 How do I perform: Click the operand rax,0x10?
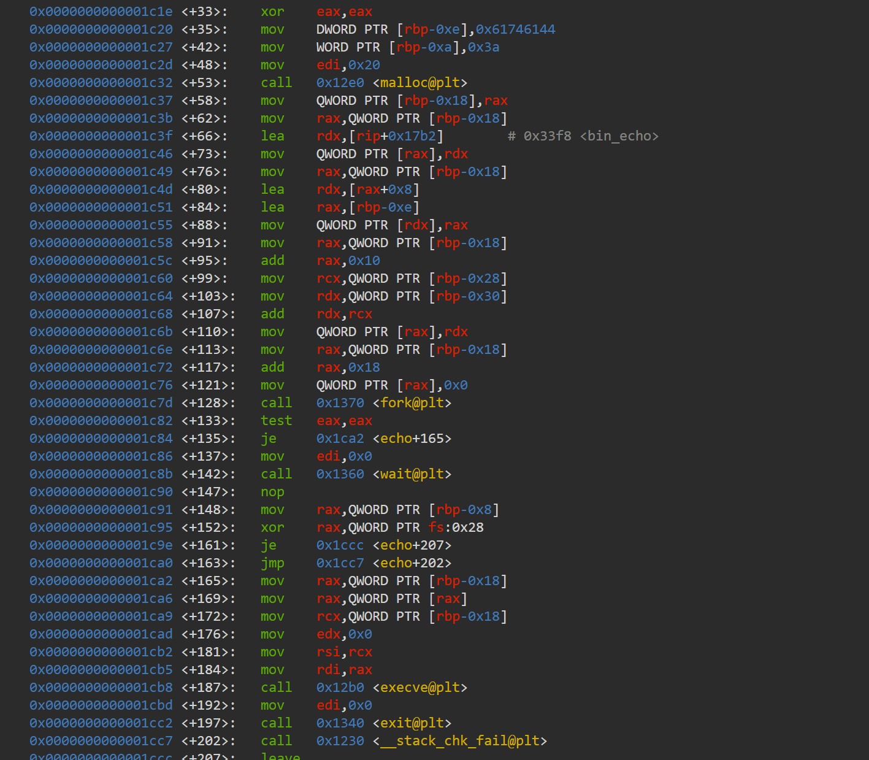[x=348, y=261]
